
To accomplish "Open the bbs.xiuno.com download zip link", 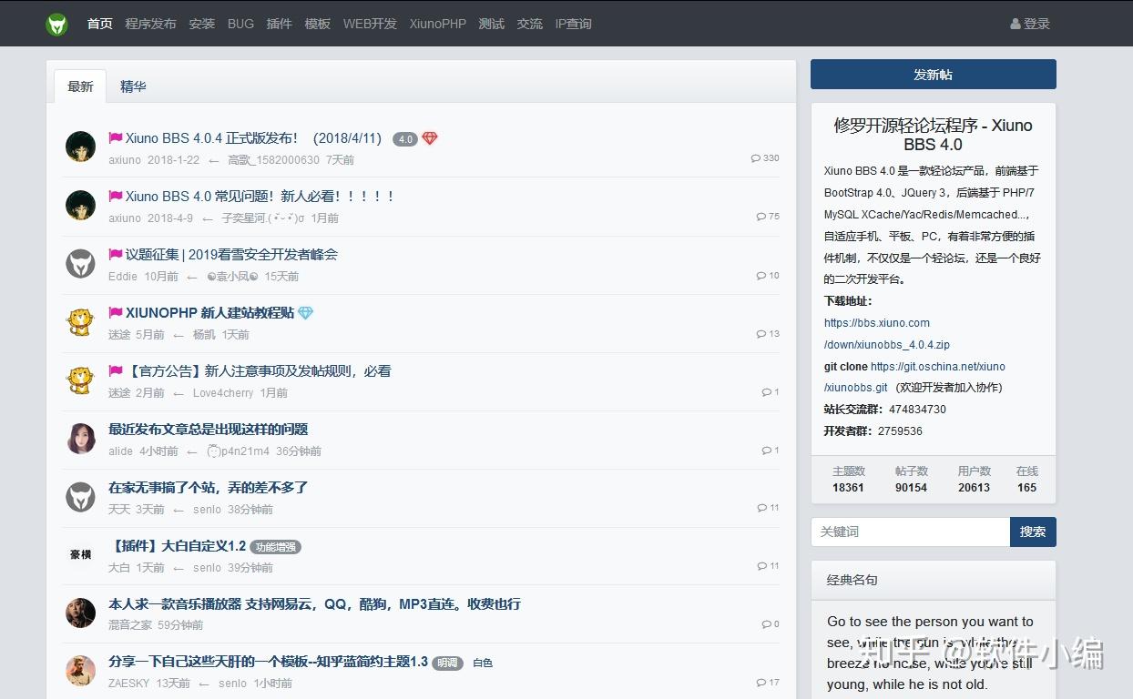I will pyautogui.click(x=887, y=334).
